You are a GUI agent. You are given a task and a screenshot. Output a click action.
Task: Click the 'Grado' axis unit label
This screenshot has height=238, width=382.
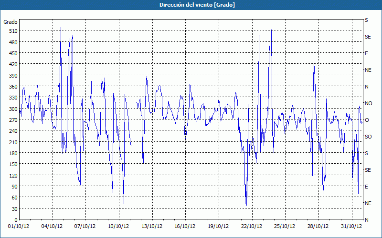(x=11, y=22)
